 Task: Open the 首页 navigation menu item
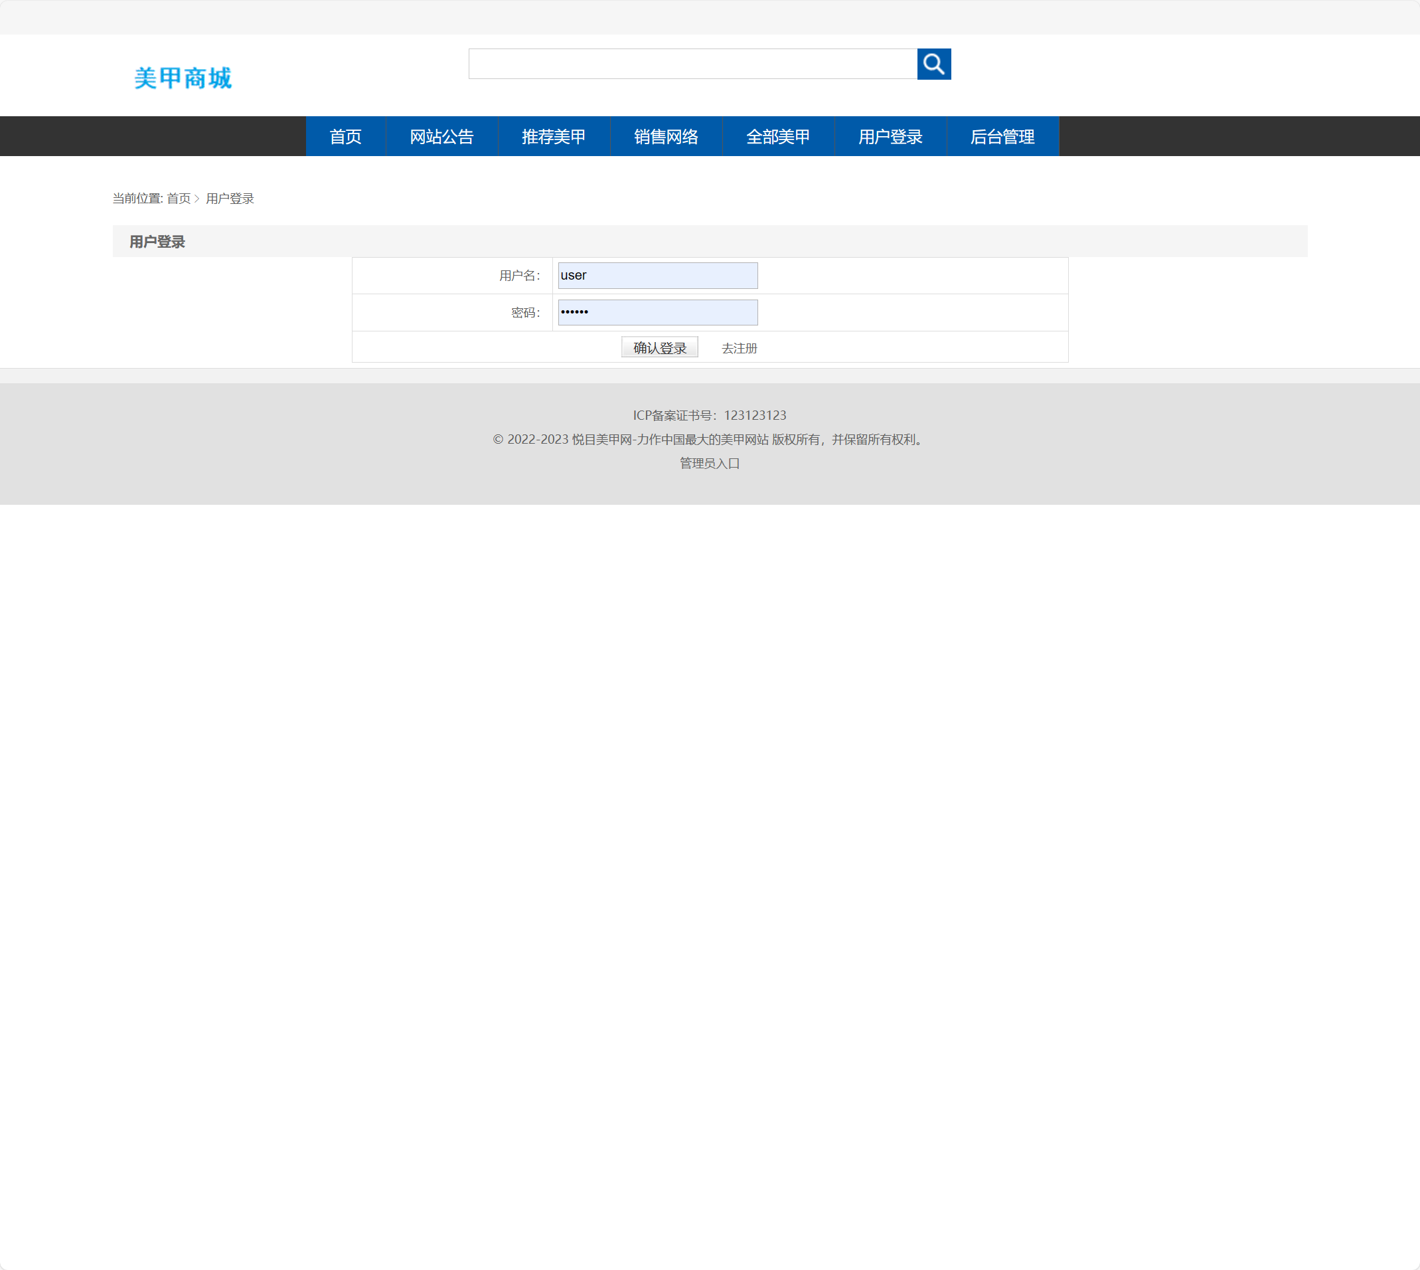pyautogui.click(x=345, y=136)
